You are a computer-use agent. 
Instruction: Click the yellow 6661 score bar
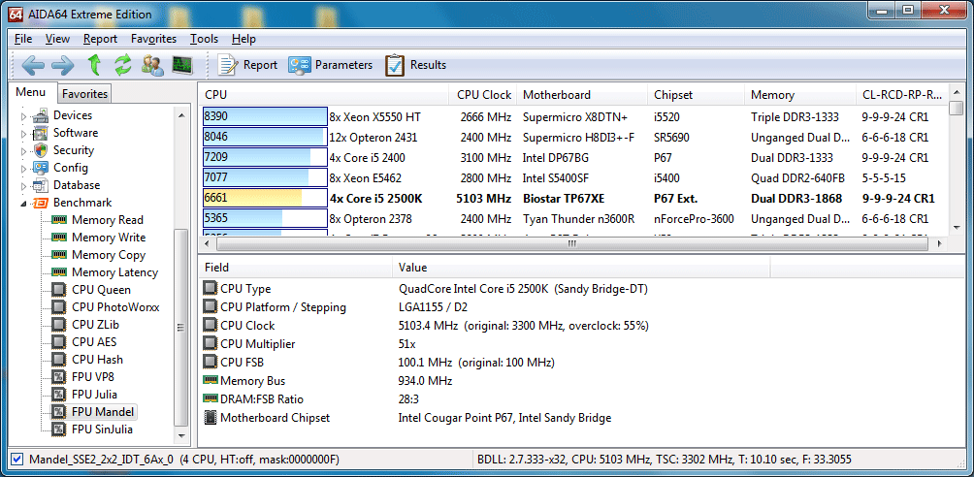click(x=265, y=199)
